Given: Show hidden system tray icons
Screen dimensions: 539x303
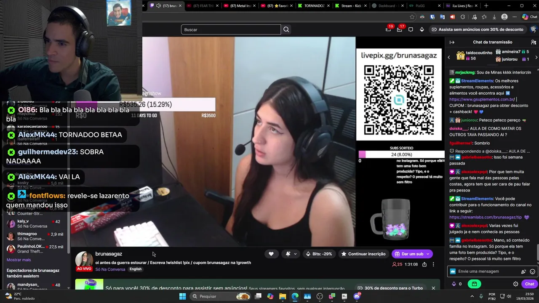Looking at the screenshot, I should coord(472,296).
